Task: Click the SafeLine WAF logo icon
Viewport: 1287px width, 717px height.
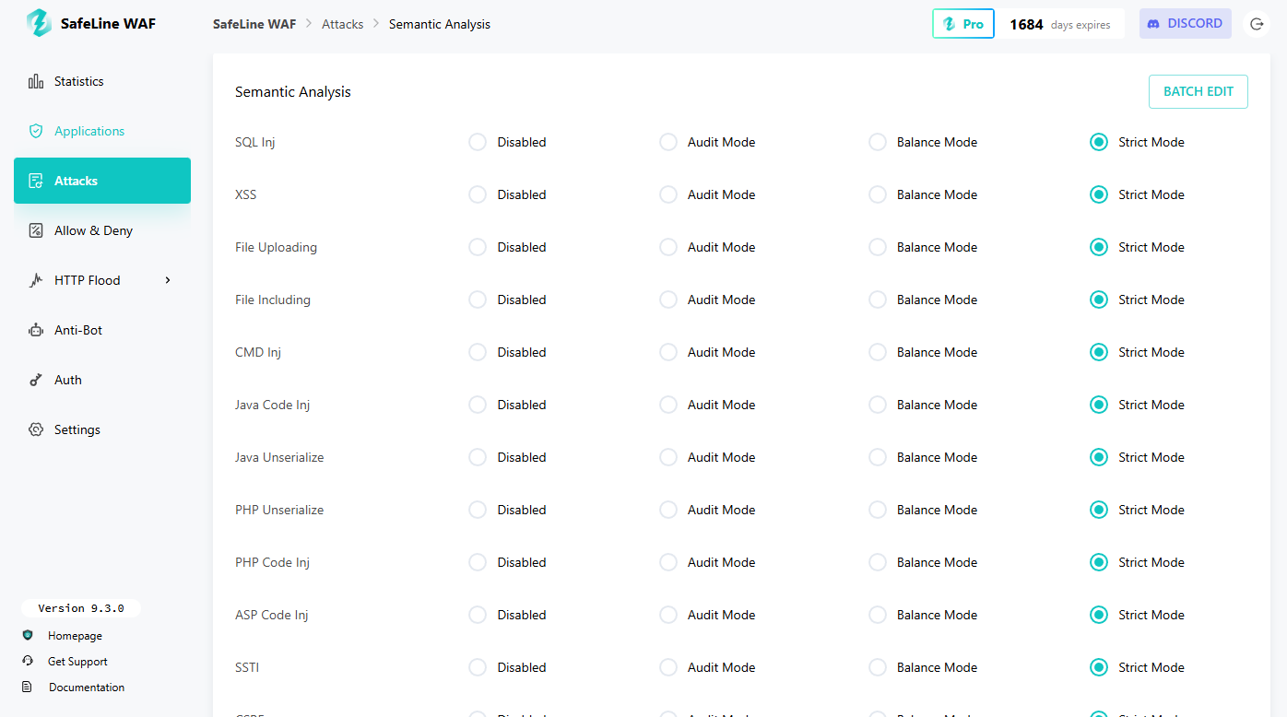Action: 39,24
